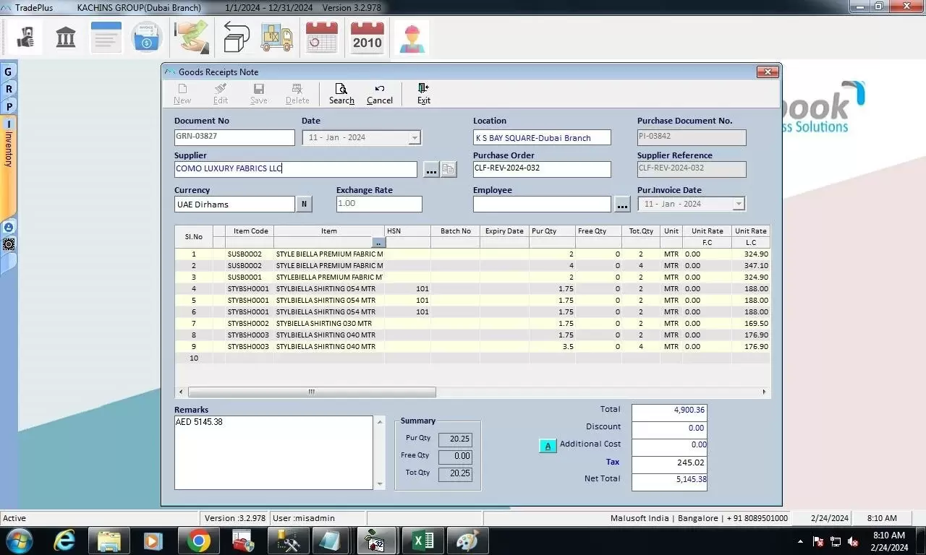This screenshot has width=926, height=555.
Task: Open the document list toolbar icon
Action: 106,37
